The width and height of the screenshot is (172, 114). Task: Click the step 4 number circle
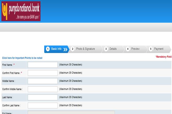128,49
